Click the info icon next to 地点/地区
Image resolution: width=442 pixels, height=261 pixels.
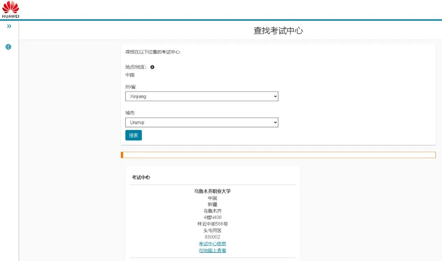click(x=152, y=67)
